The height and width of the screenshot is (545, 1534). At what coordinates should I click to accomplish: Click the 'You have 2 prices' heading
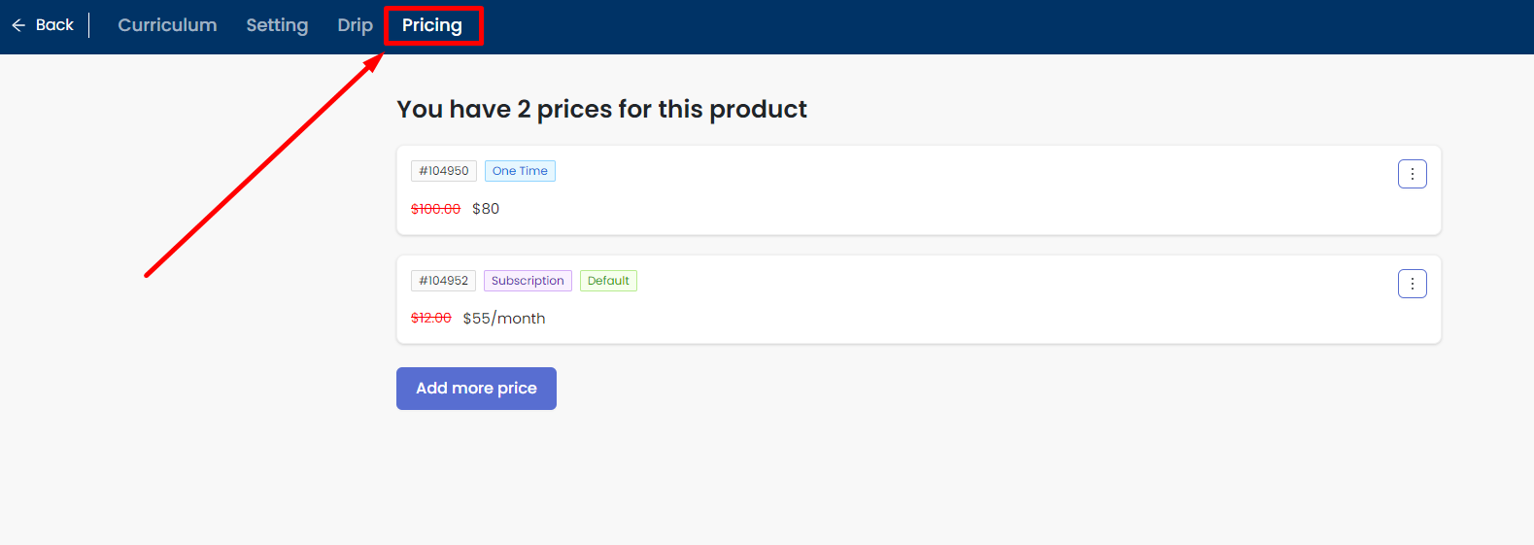coord(601,109)
